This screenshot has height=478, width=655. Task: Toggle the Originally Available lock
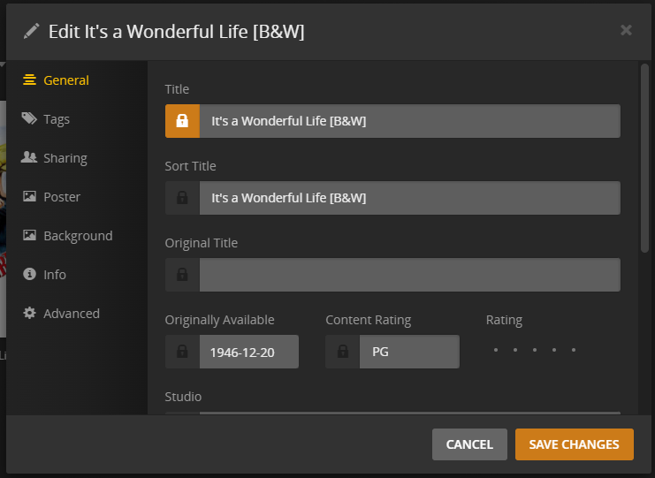coord(182,352)
